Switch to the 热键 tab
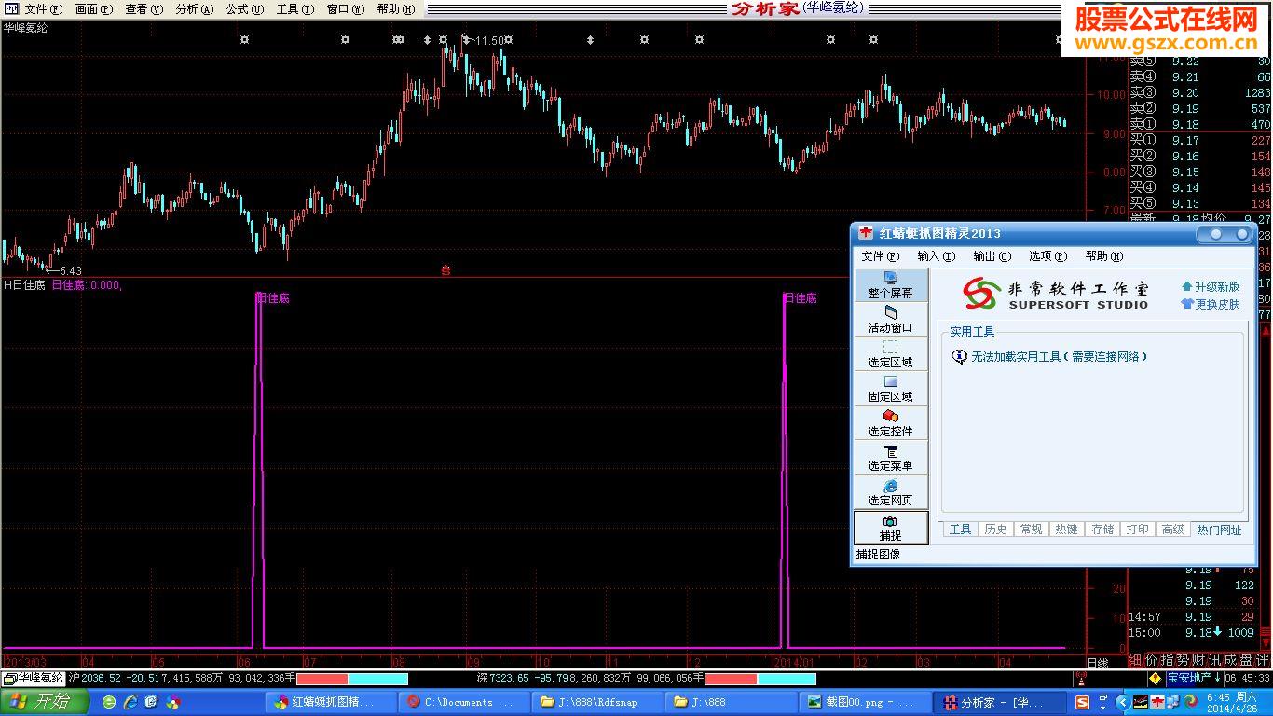This screenshot has width=1273, height=716. pos(1066,530)
